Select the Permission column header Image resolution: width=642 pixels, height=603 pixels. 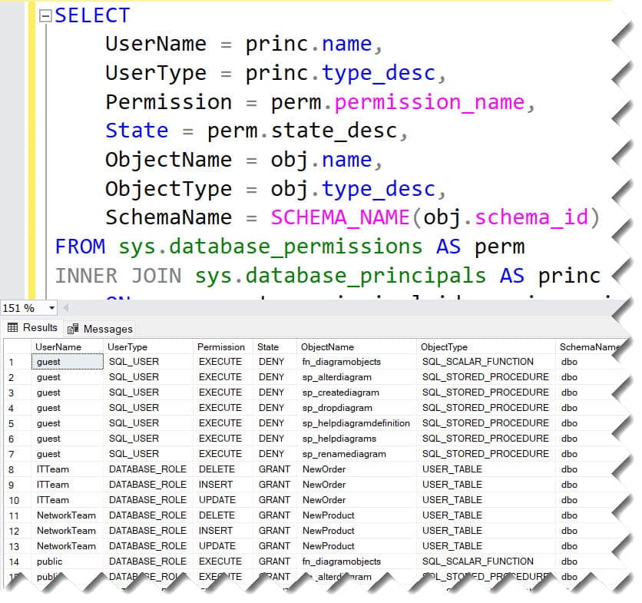click(221, 346)
